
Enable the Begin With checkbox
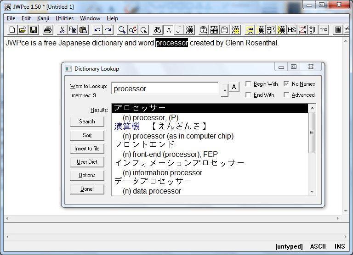coord(249,84)
